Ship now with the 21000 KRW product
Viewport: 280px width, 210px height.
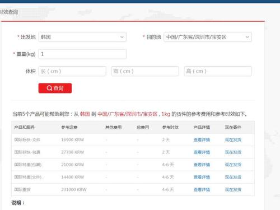click(233, 165)
